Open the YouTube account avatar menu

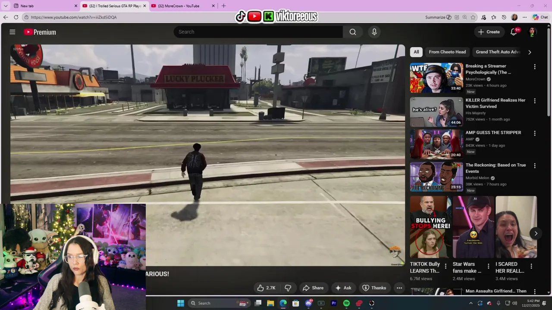pos(533,32)
